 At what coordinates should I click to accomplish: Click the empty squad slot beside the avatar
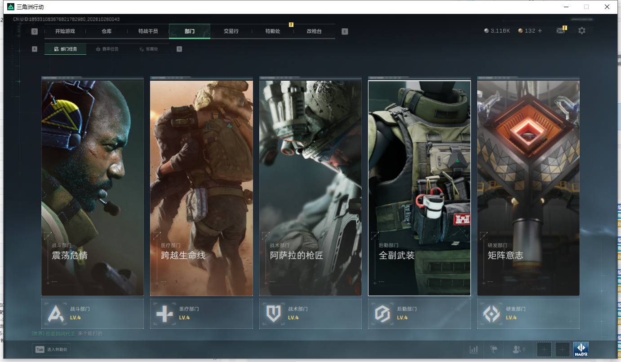click(x=563, y=349)
